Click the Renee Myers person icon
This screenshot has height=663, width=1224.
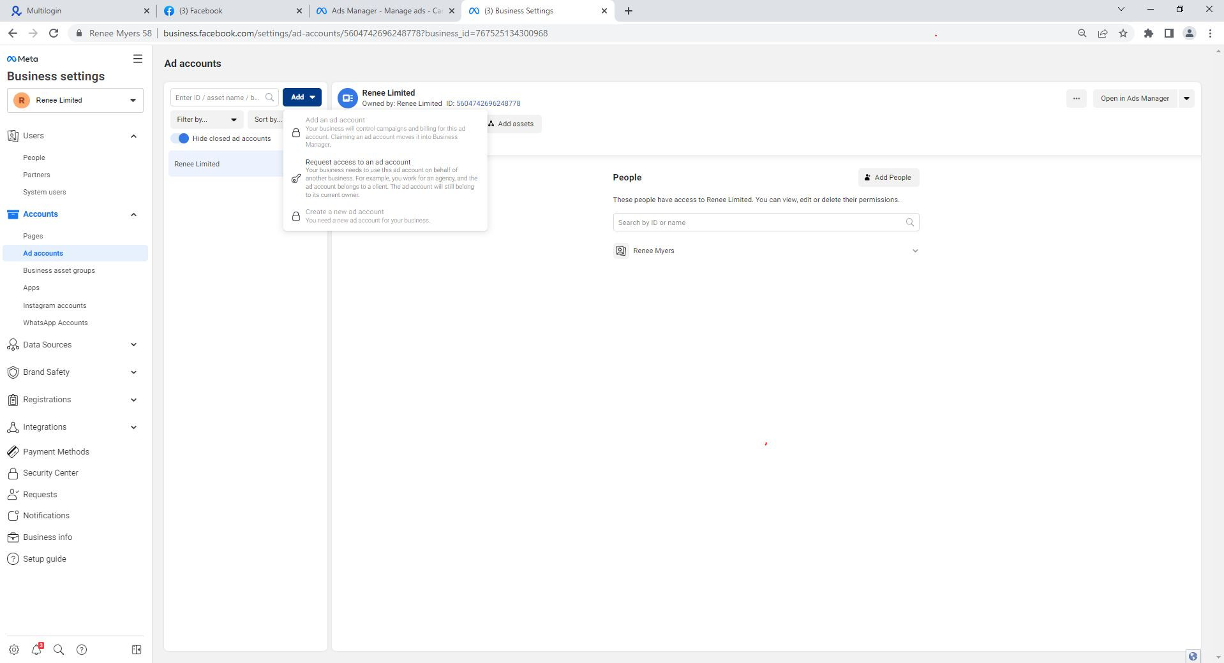pyautogui.click(x=620, y=251)
